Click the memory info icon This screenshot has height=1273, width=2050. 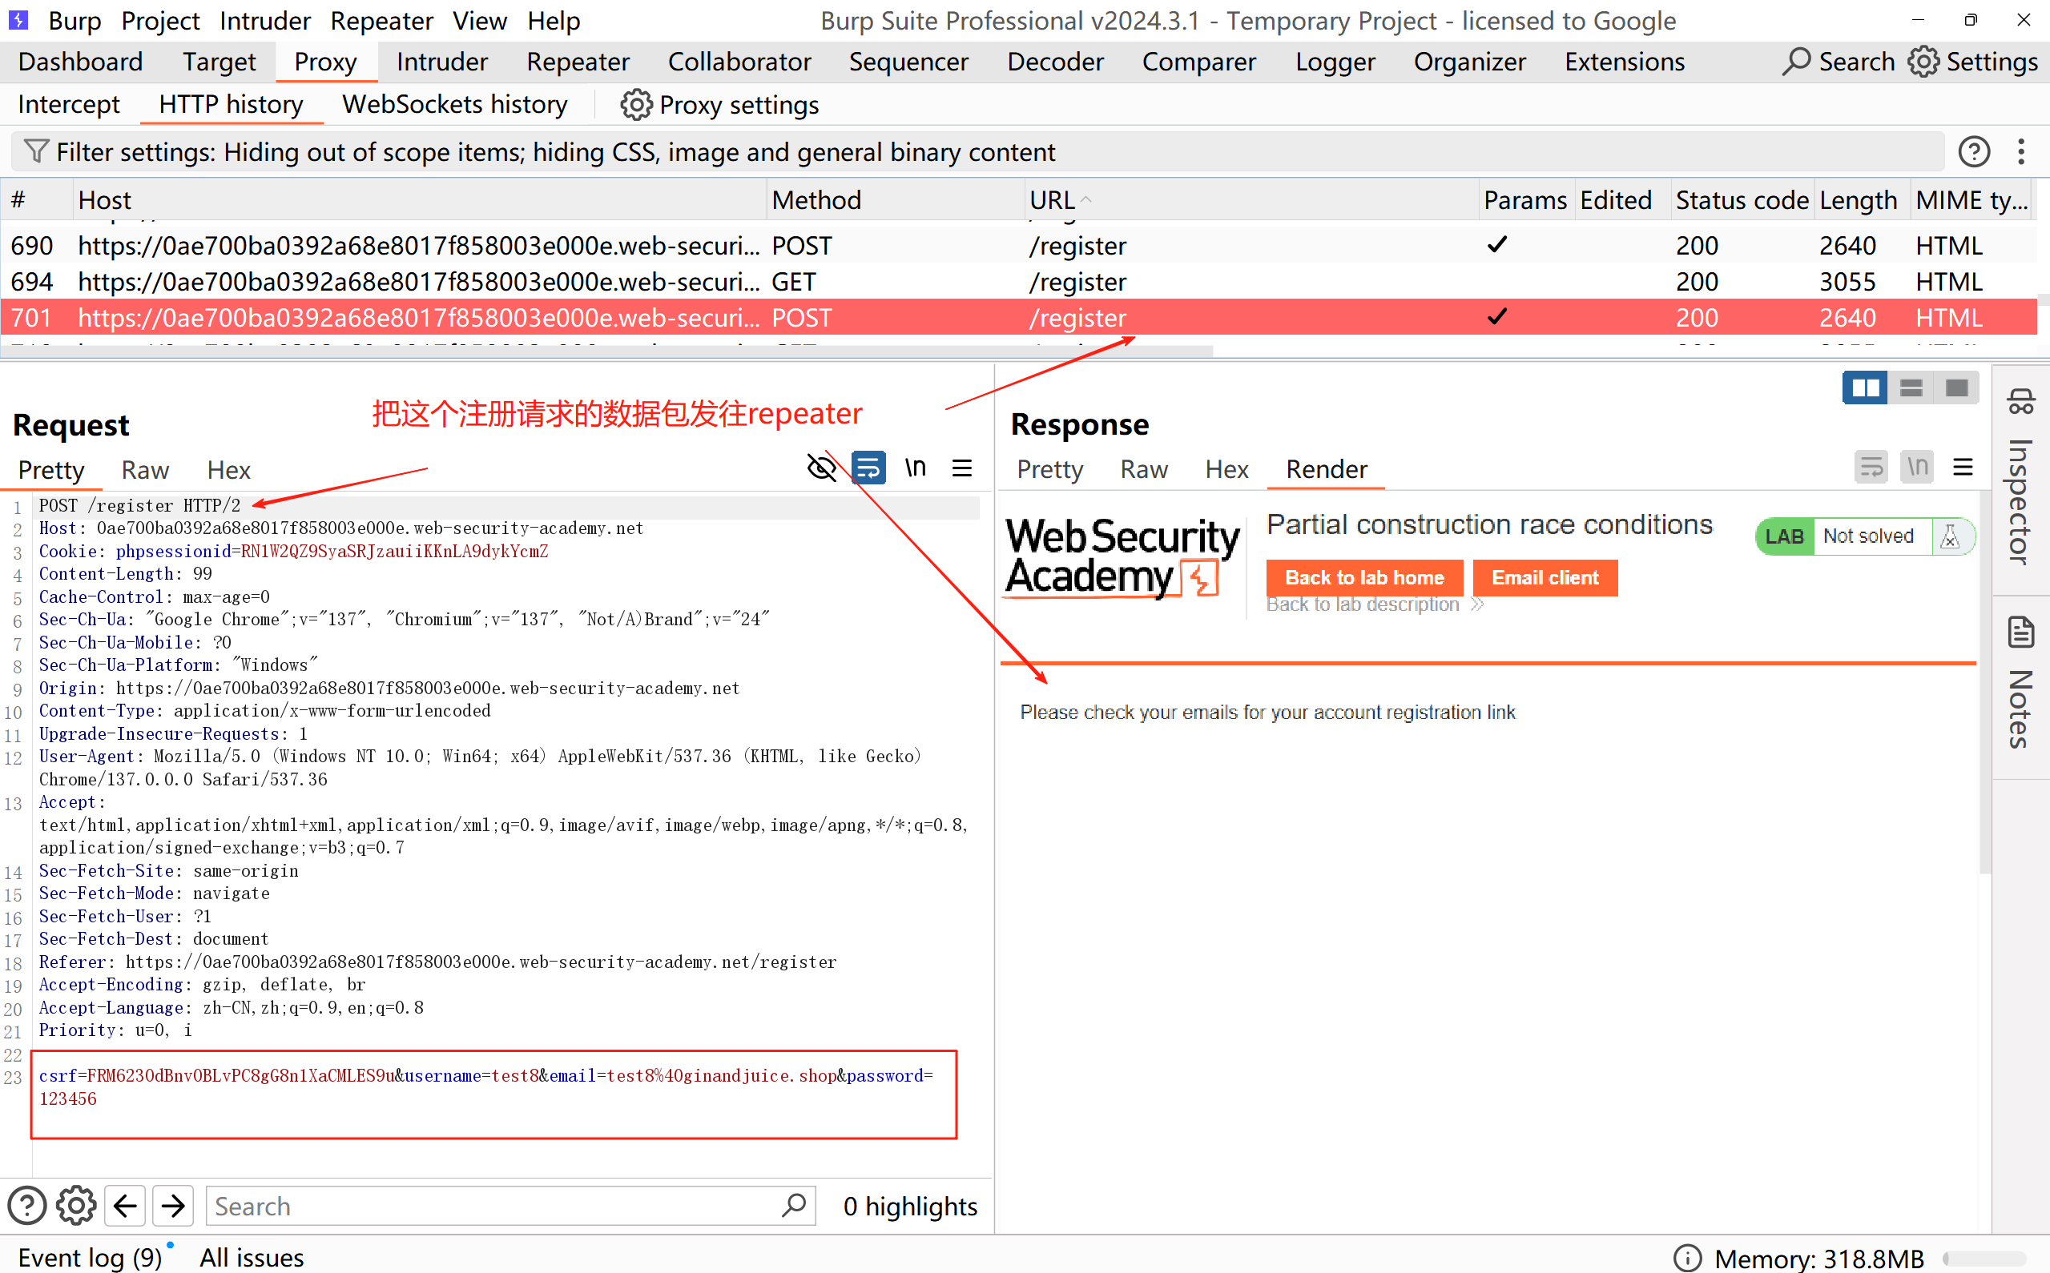coord(1687,1258)
